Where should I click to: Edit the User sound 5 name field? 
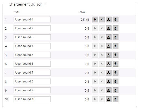pos(32,55)
